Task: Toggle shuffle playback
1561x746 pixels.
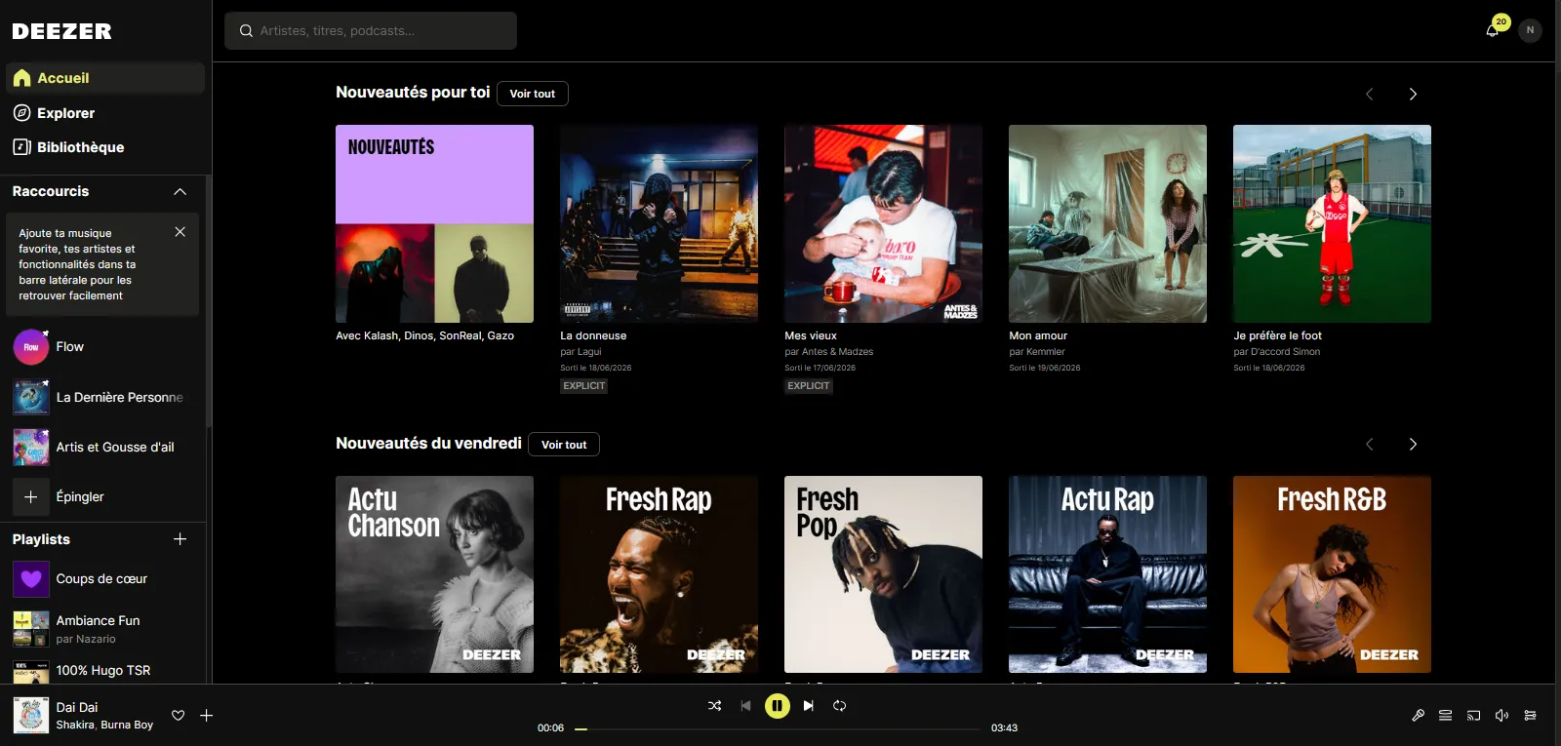Action: click(715, 705)
